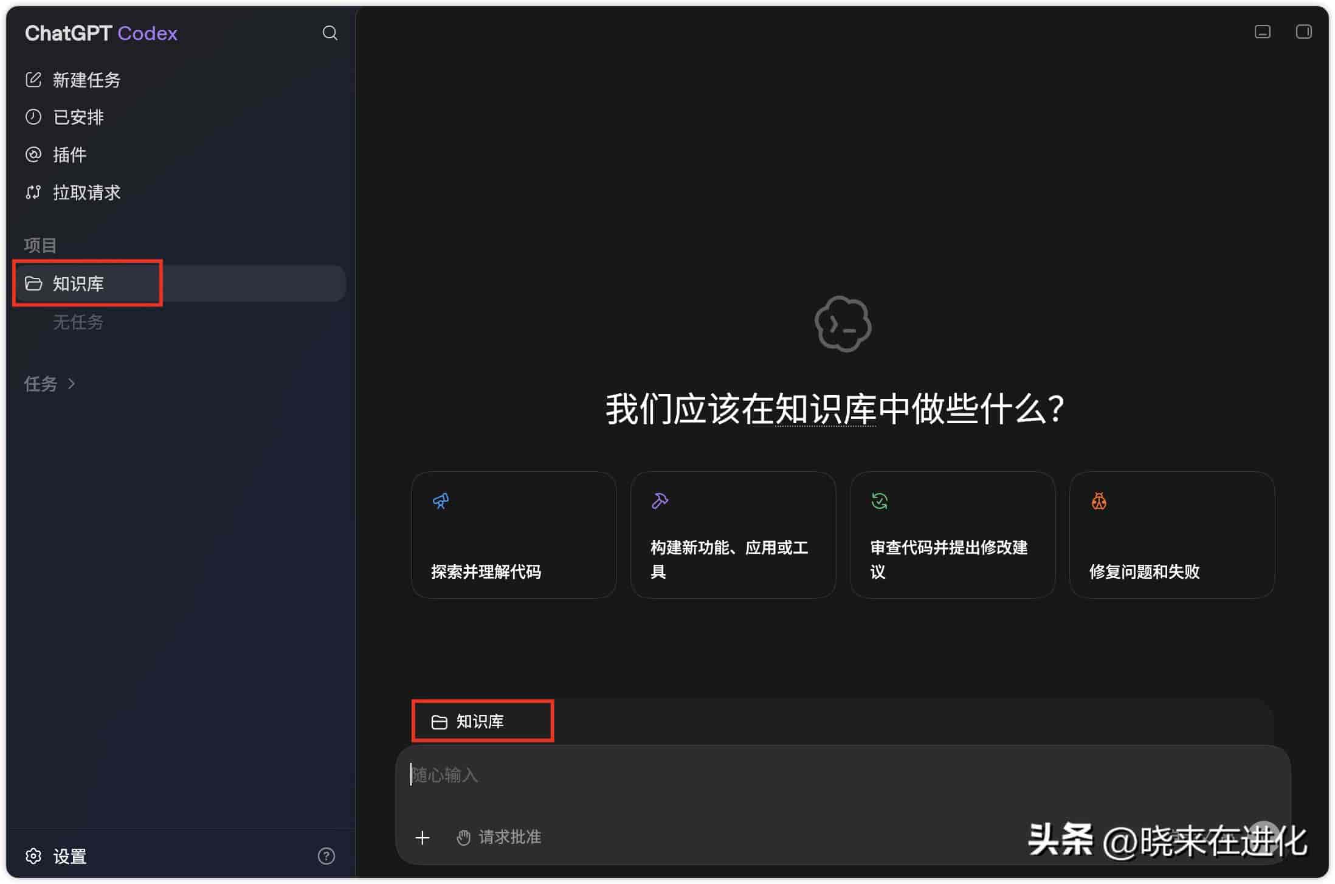Click the hand icon beside 请求批准

click(463, 838)
